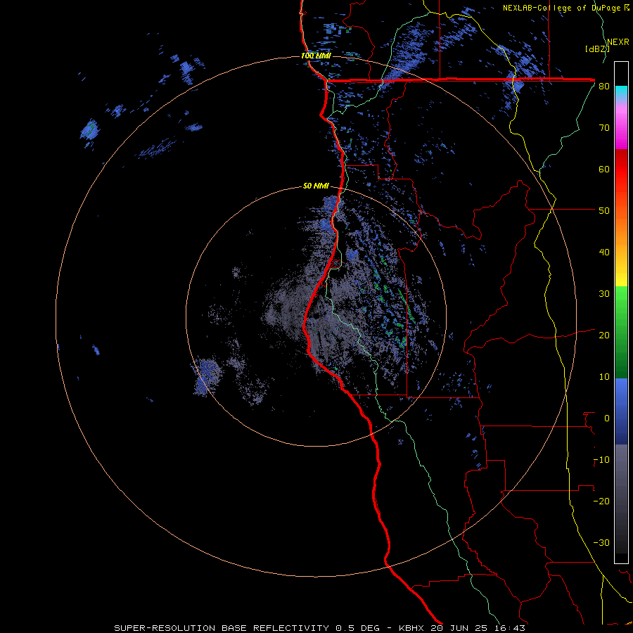The image size is (633, 633).
Task: Click the 10 tick label on dBZ scale
Action: coord(604,377)
